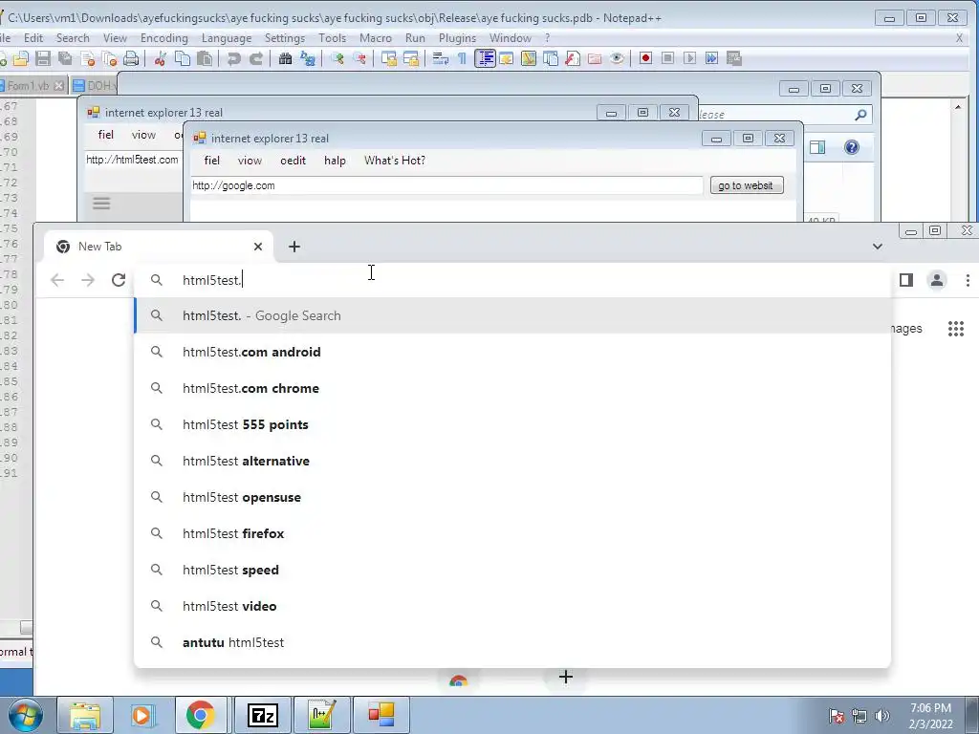This screenshot has width=979, height=734.
Task: Click Start Recording macro red dot
Action: (x=645, y=58)
